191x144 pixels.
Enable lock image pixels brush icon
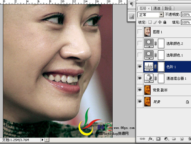point(155,22)
